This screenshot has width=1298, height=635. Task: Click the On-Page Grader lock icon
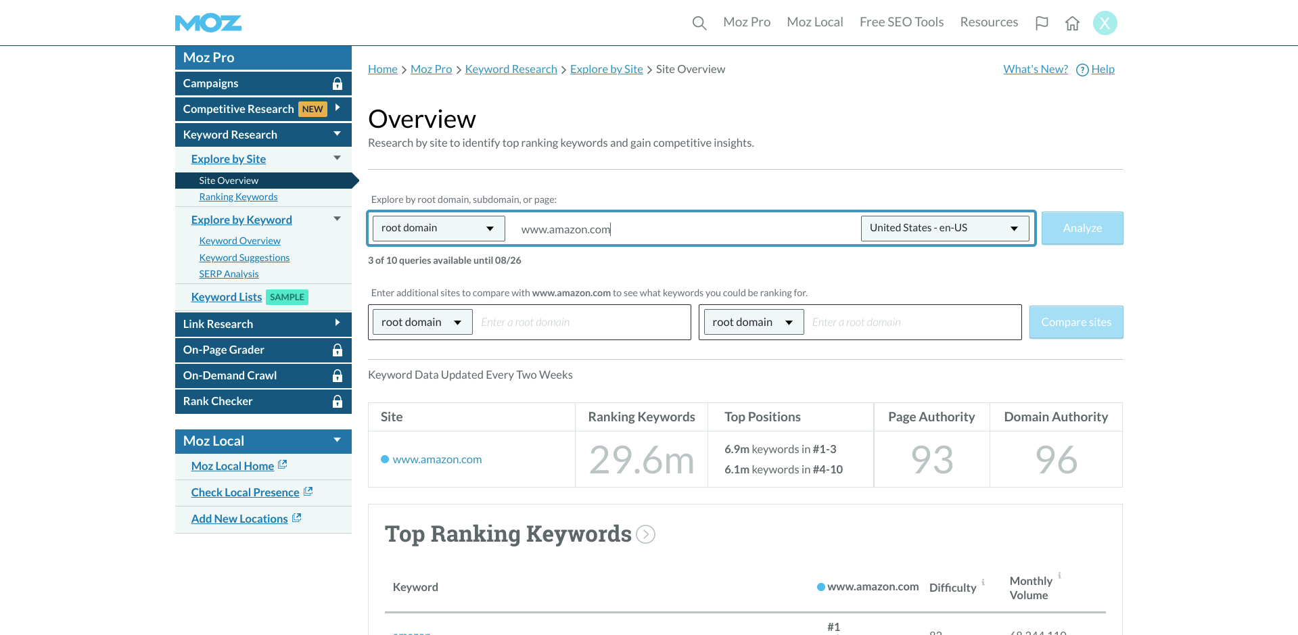(338, 350)
